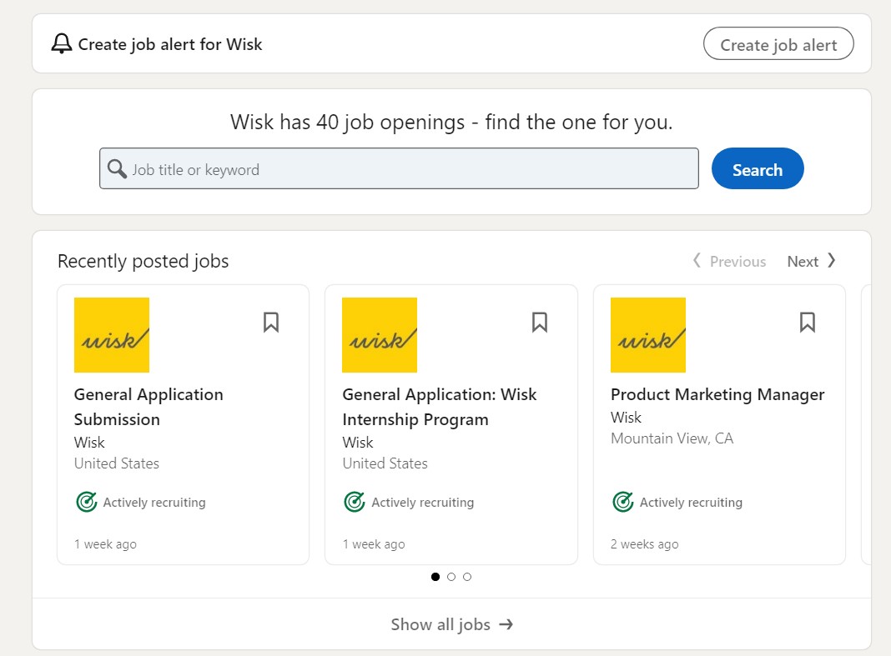Image resolution: width=891 pixels, height=656 pixels.
Task: Open the Wisk logo on the Product Marketing Manager card
Action: click(647, 334)
